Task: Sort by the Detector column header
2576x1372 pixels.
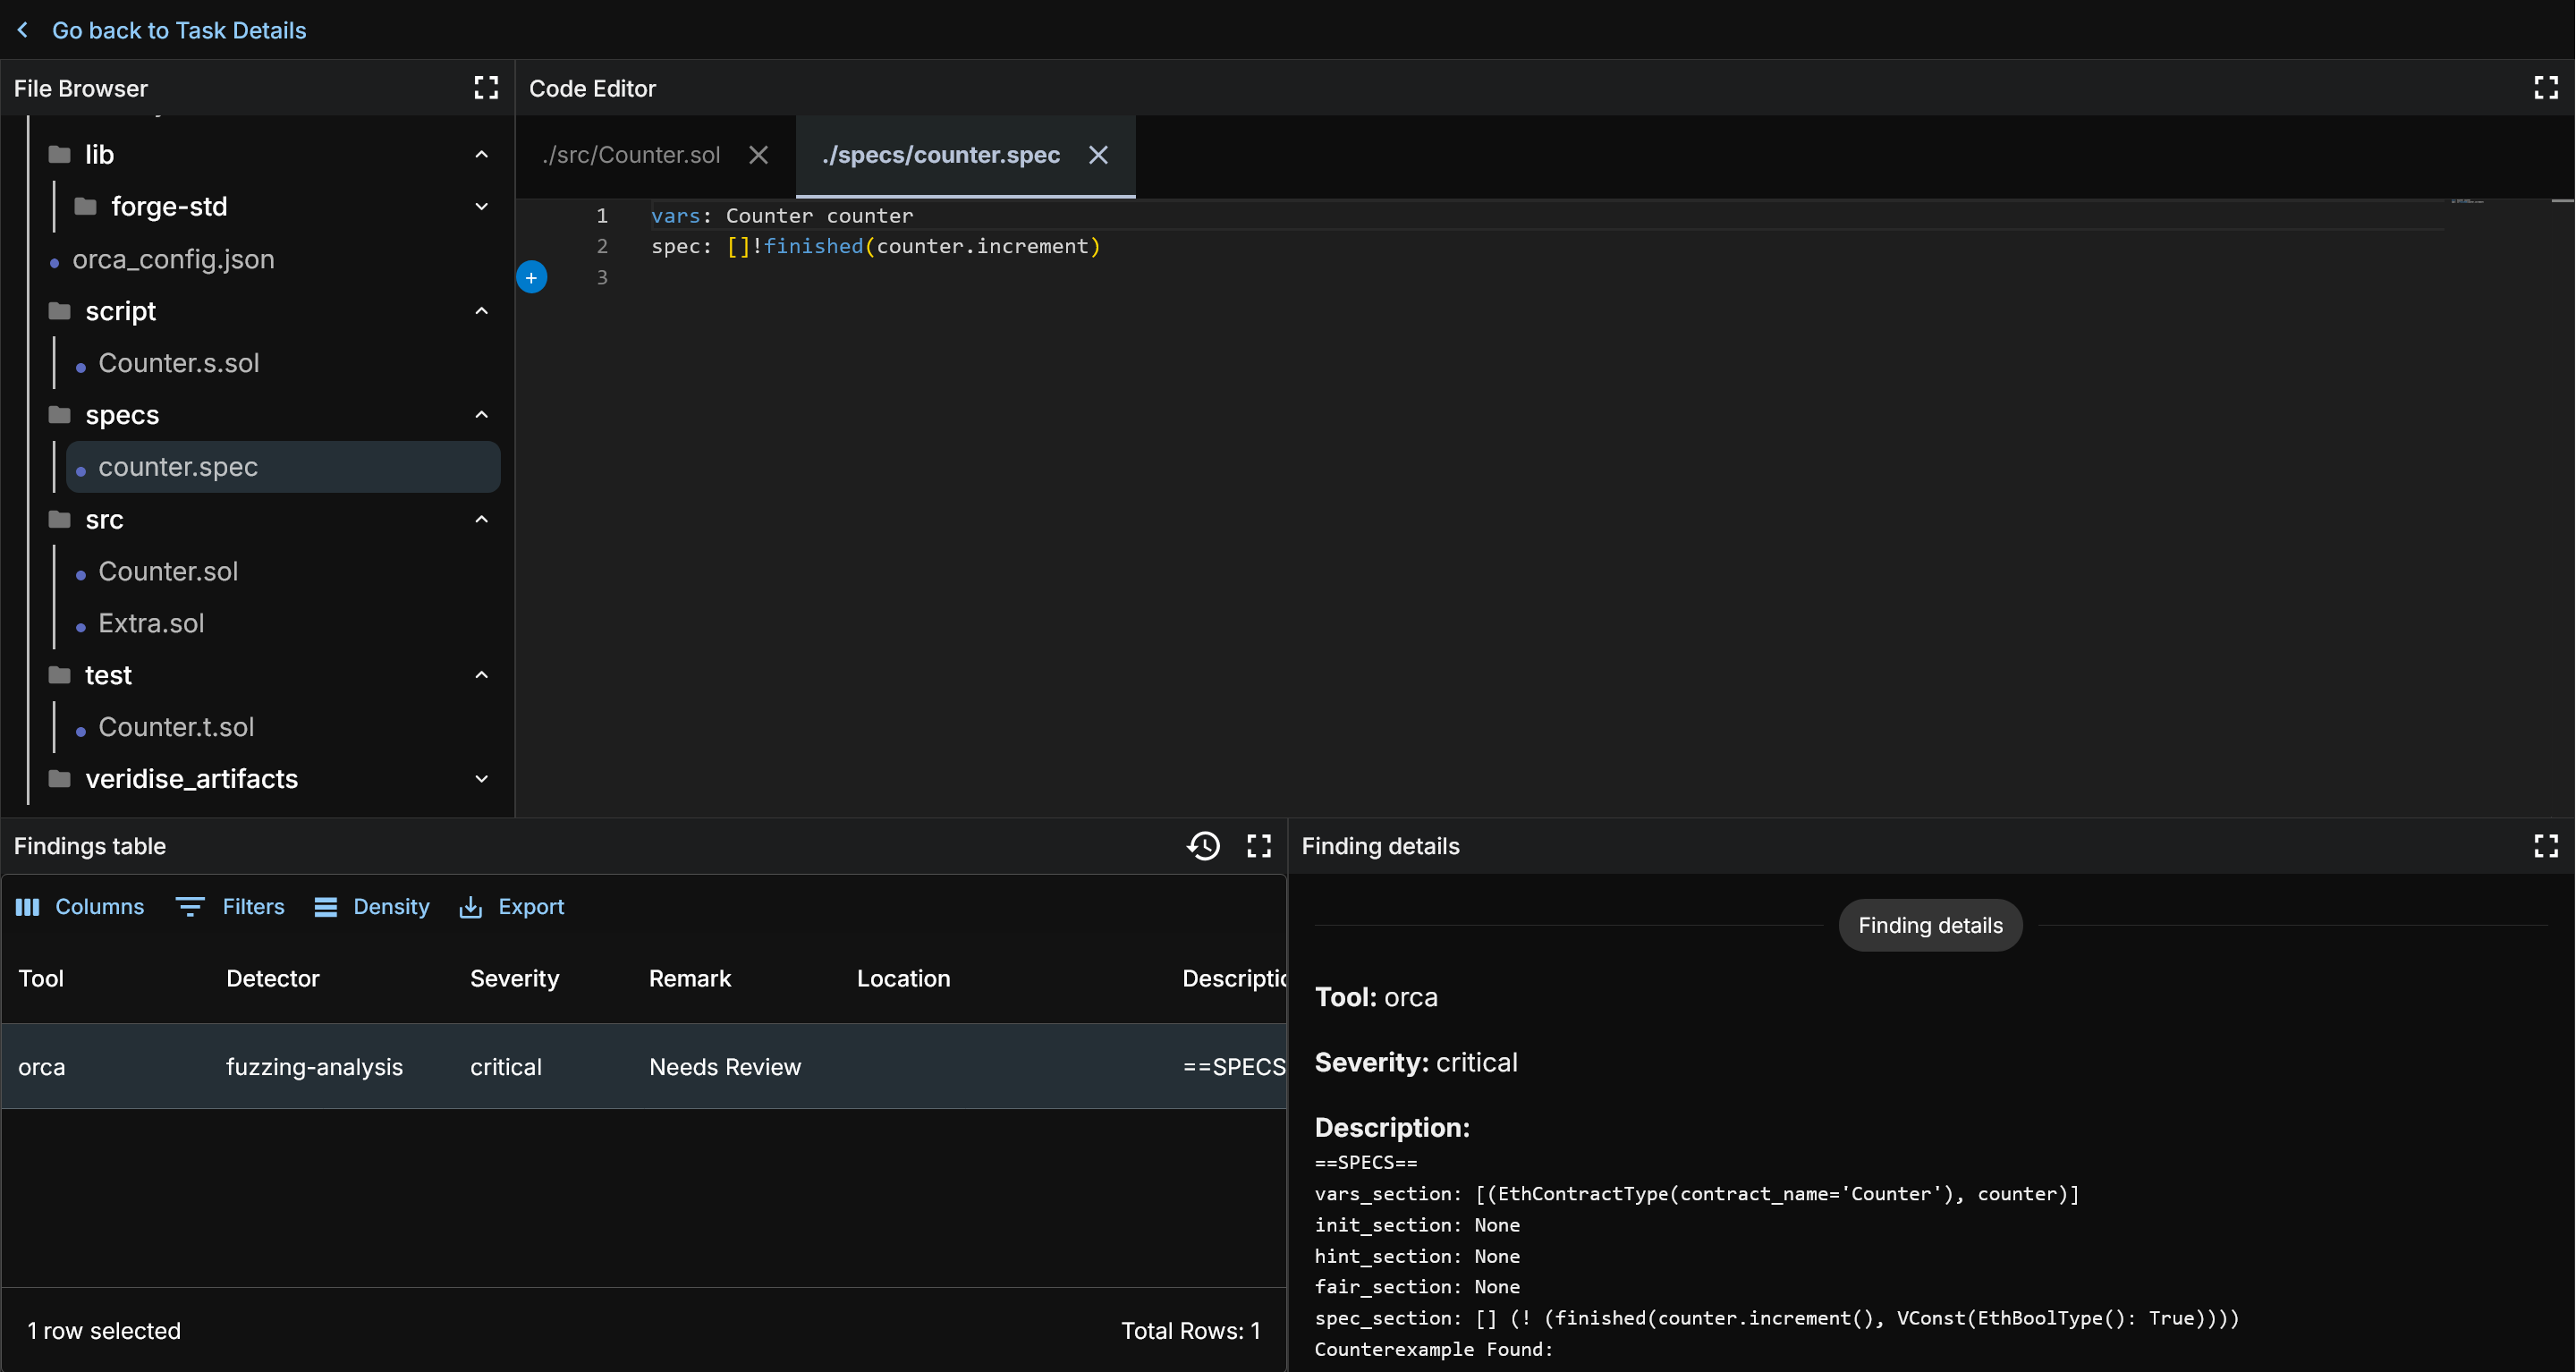Action: [x=273, y=978]
